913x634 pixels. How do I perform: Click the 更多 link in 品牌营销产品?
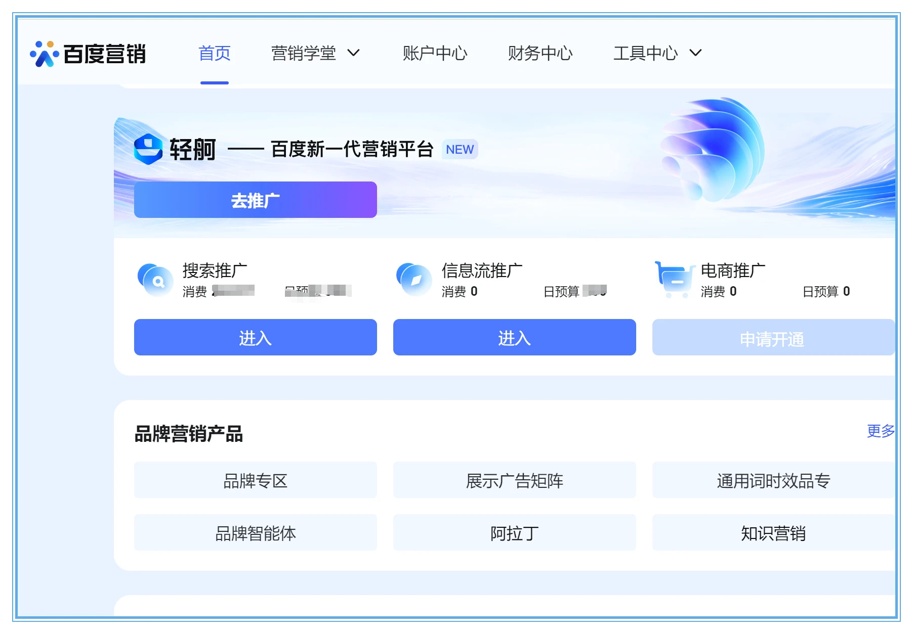point(881,431)
